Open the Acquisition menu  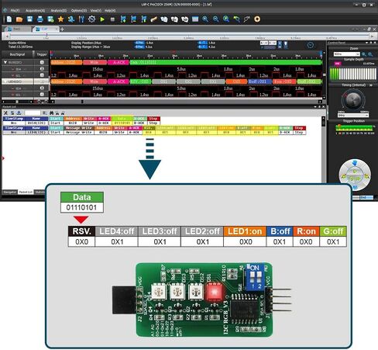coord(36,11)
